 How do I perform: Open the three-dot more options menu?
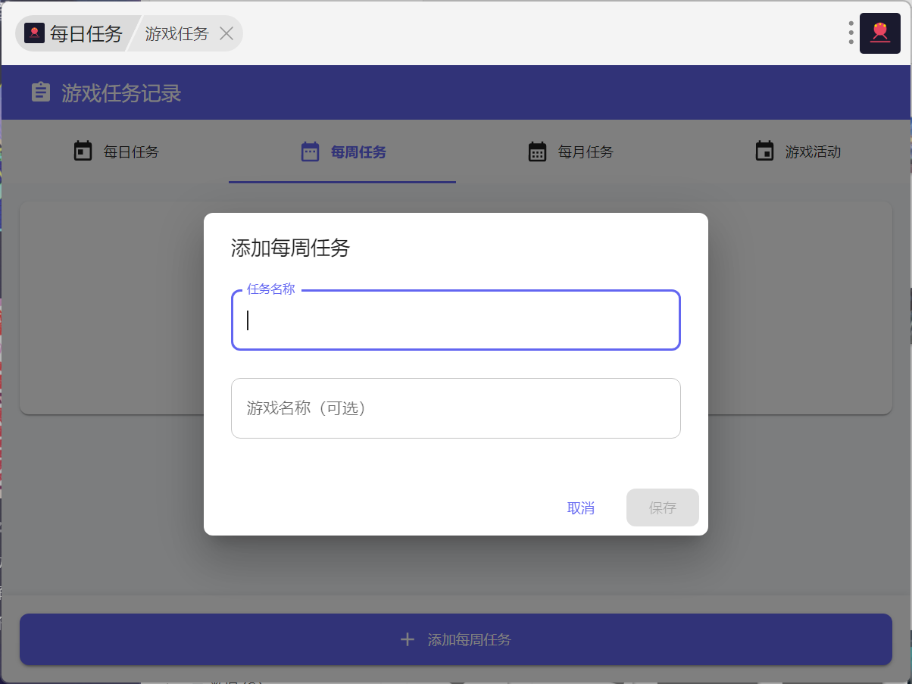click(x=851, y=33)
